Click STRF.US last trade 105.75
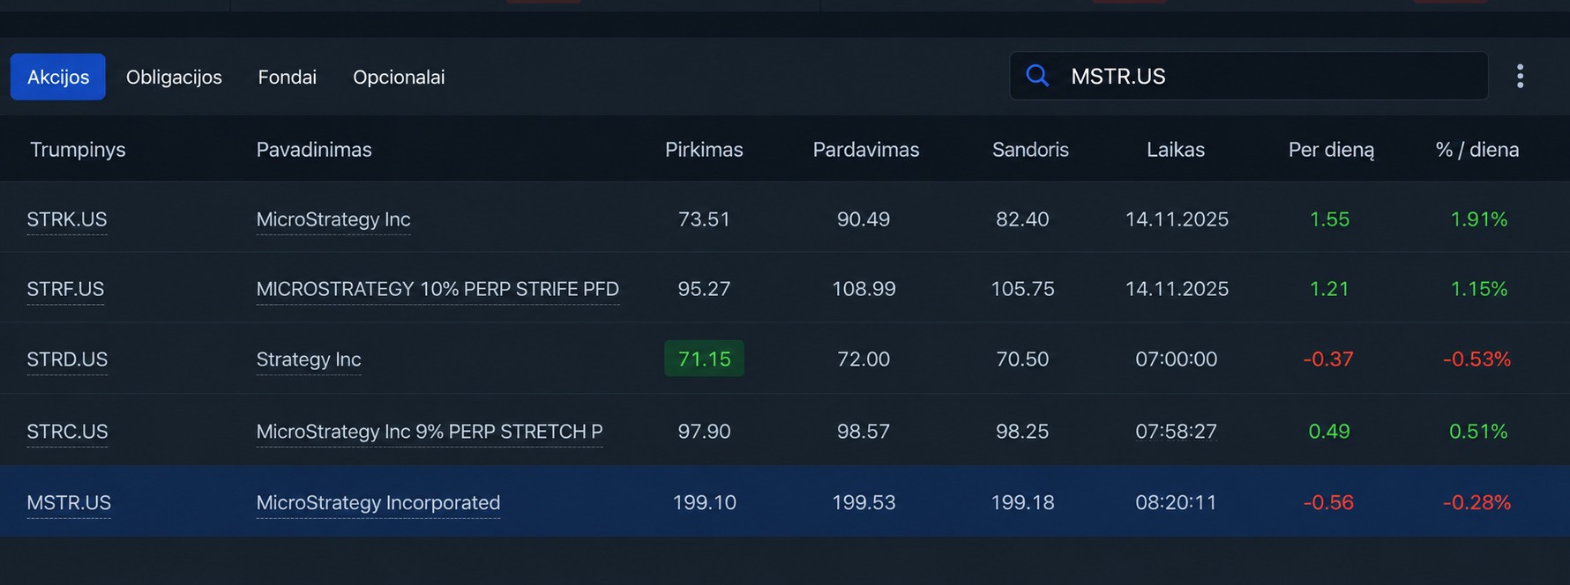 [1022, 289]
